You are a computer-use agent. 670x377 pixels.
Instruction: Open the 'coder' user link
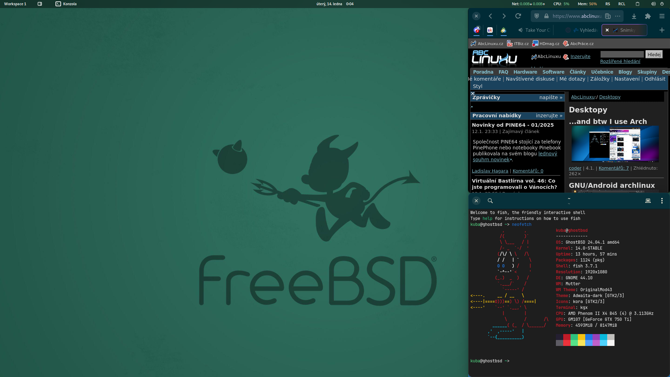575,168
